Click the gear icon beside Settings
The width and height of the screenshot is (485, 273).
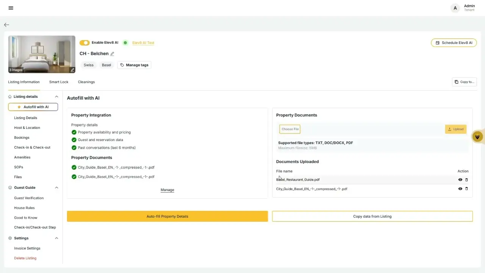[10, 238]
